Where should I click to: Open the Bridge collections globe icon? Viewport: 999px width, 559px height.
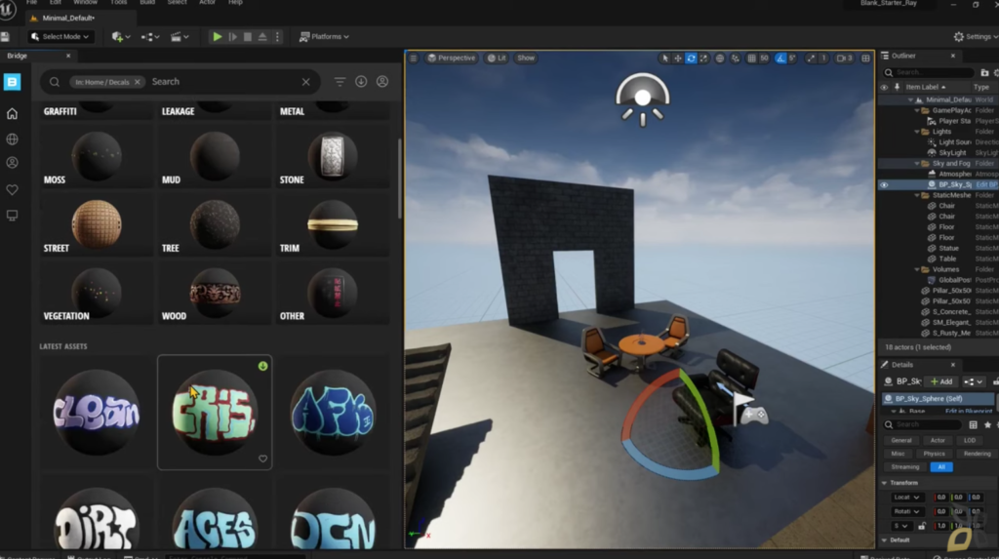(12, 139)
